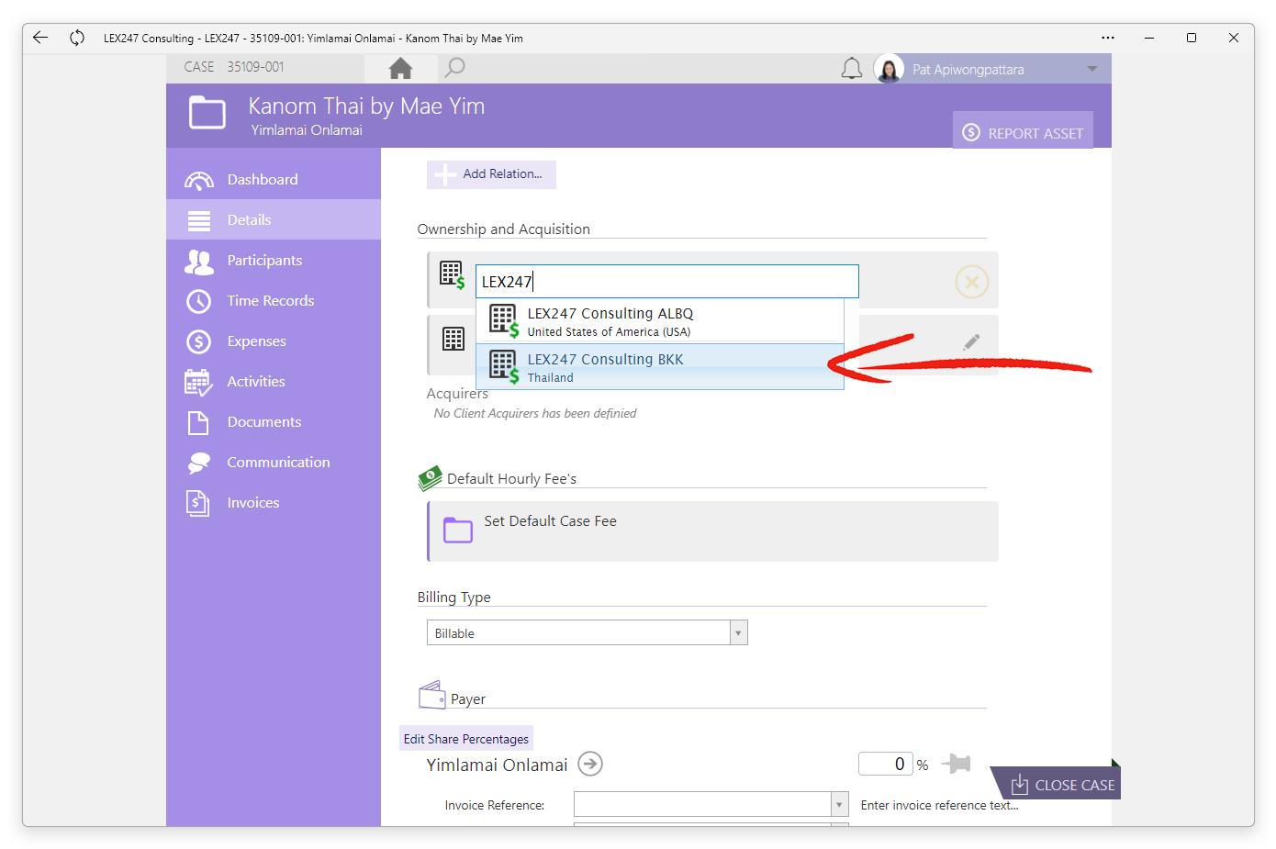Image resolution: width=1276 pixels, height=849 pixels.
Task: Open the Activities section
Action: [x=274, y=381]
